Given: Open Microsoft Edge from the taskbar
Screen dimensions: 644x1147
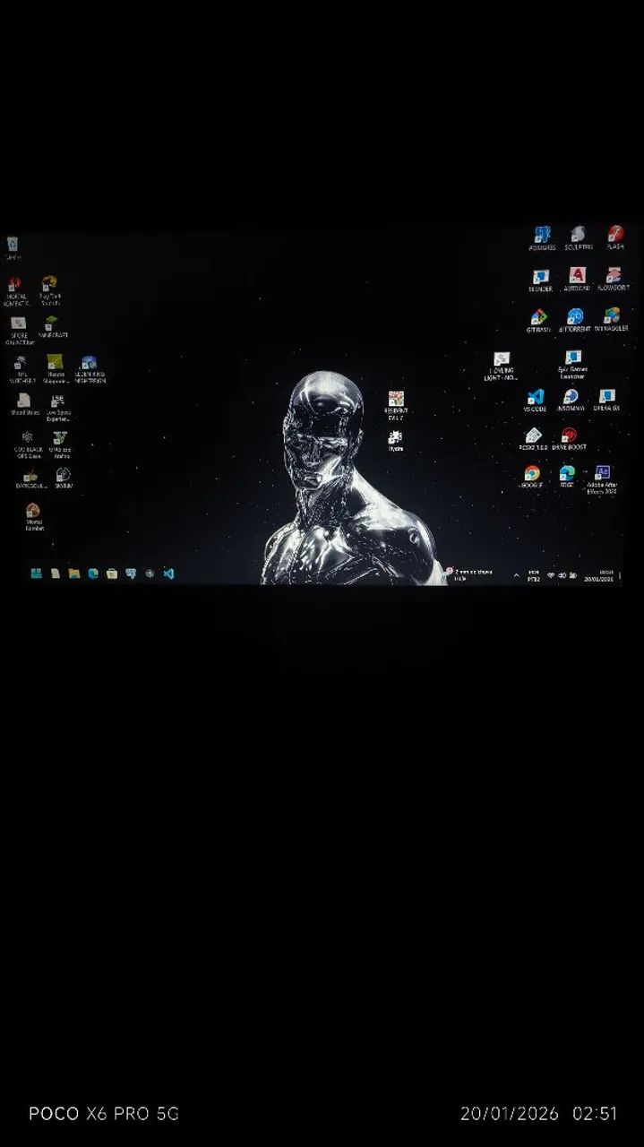Looking at the screenshot, I should 93,573.
